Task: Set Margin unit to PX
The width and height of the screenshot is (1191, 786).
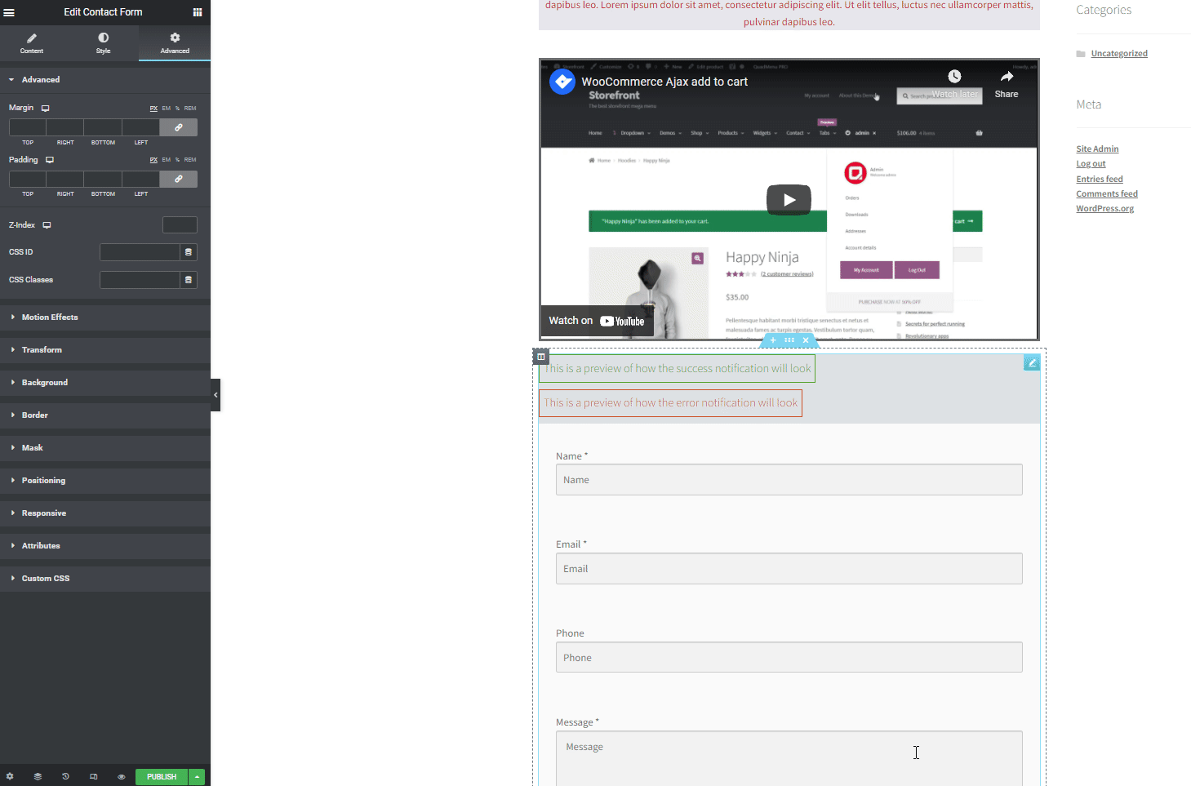Action: point(153,109)
